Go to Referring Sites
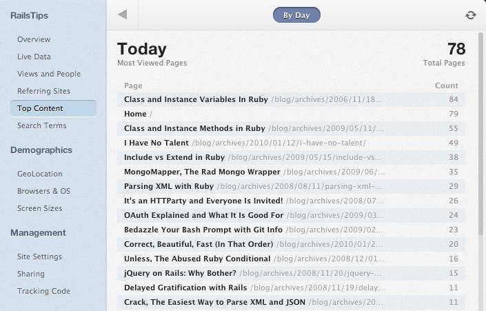Screen dimensions: 486x311 [43, 91]
